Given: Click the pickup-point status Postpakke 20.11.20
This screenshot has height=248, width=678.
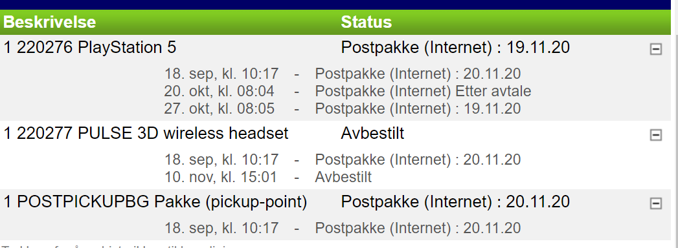Looking at the screenshot, I should click(x=455, y=202).
